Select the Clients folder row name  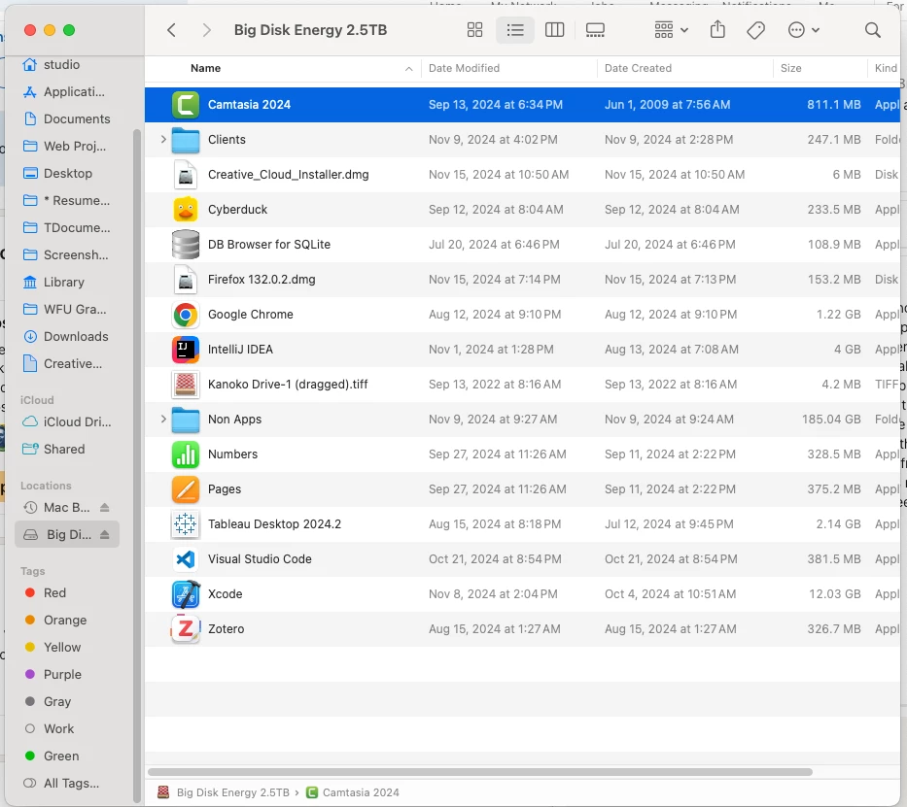coord(227,139)
